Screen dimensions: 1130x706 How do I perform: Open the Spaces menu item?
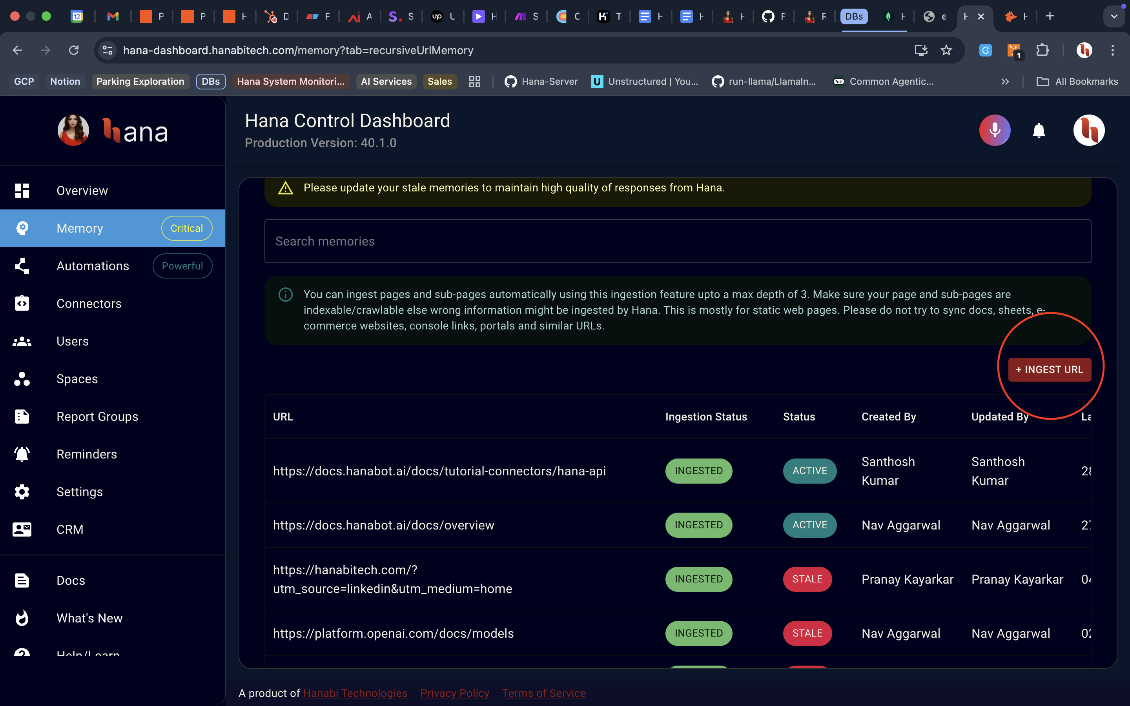[x=113, y=378]
